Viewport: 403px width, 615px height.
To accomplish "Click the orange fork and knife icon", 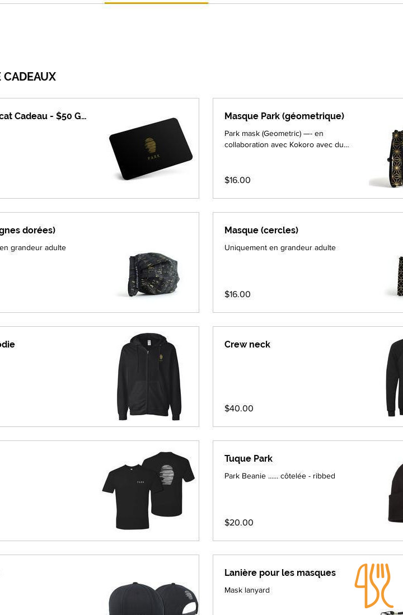I will click(373, 585).
